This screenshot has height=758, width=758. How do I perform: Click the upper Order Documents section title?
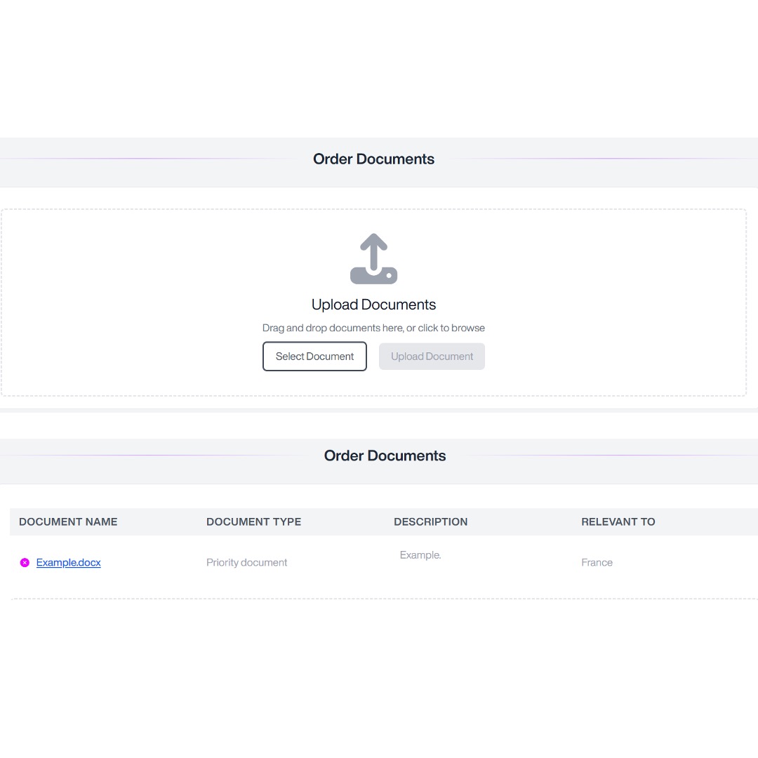point(373,159)
